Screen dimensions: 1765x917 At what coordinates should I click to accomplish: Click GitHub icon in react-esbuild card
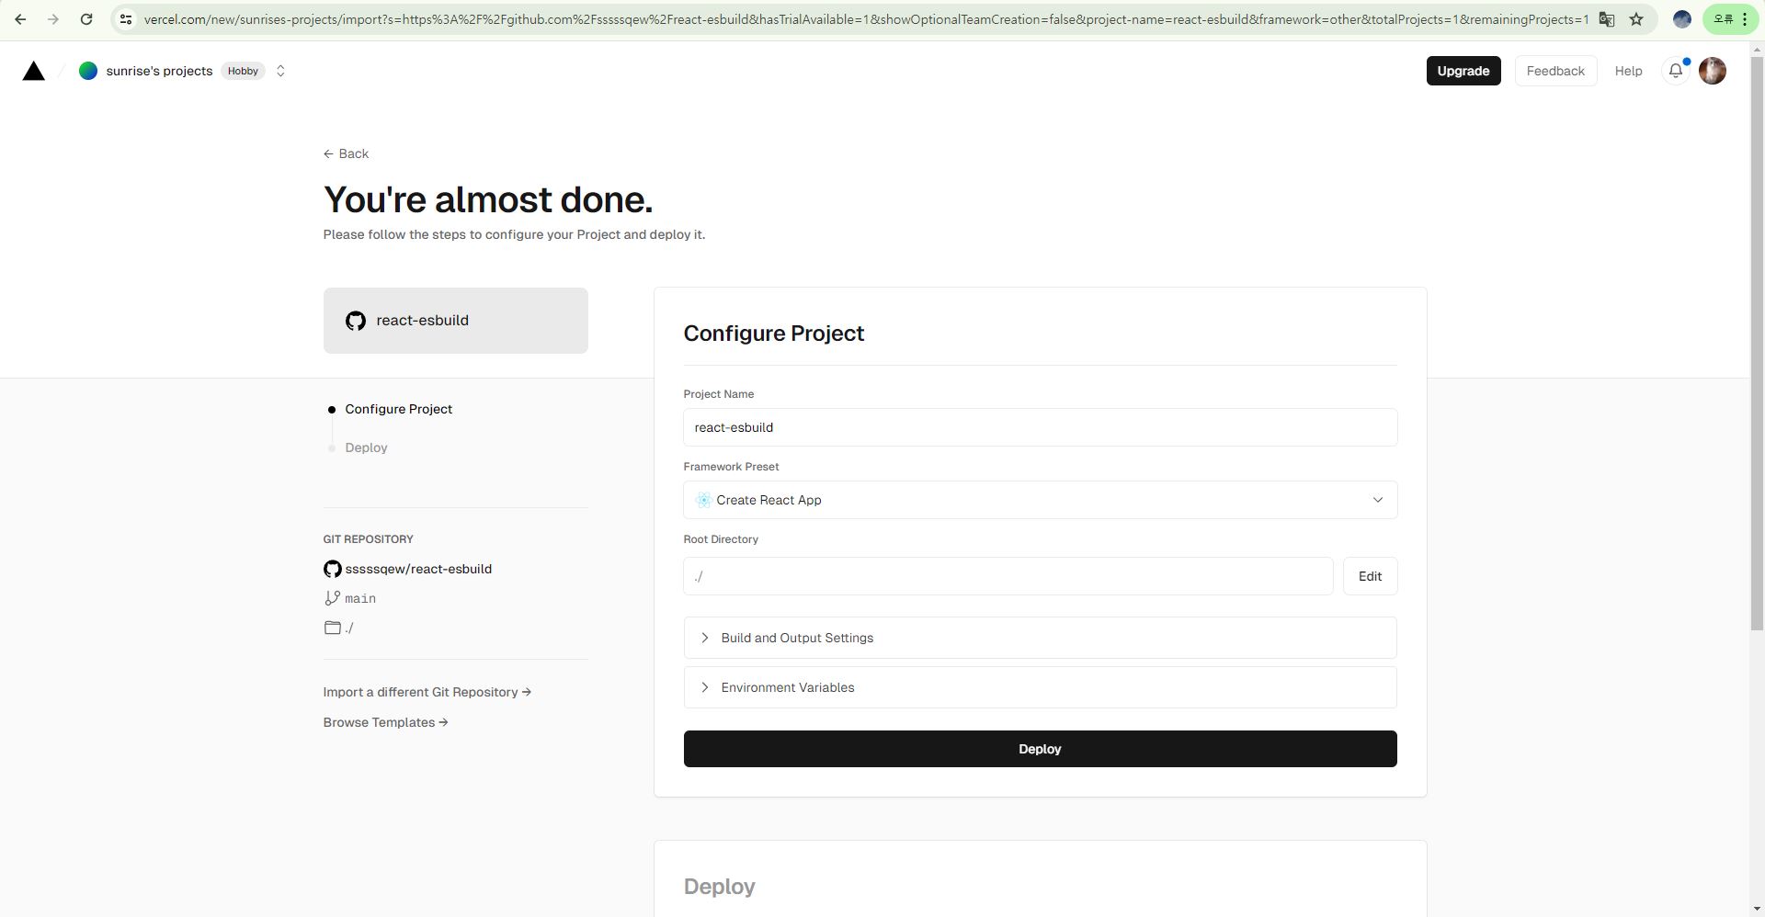(x=356, y=321)
